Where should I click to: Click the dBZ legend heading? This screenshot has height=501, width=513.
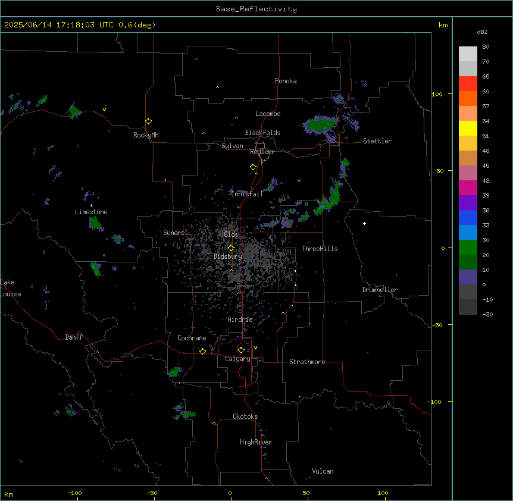482,32
